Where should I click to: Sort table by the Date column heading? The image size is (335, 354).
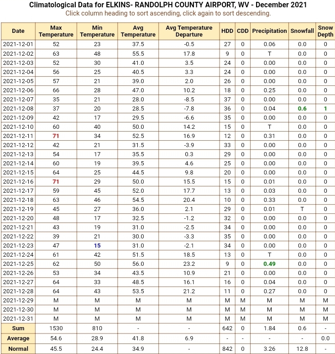coord(18,31)
